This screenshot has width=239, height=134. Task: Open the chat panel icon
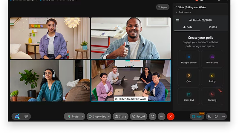click(x=216, y=116)
